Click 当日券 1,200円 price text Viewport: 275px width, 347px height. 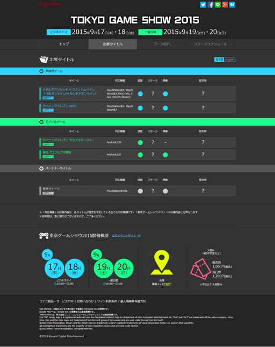[x=222, y=274]
